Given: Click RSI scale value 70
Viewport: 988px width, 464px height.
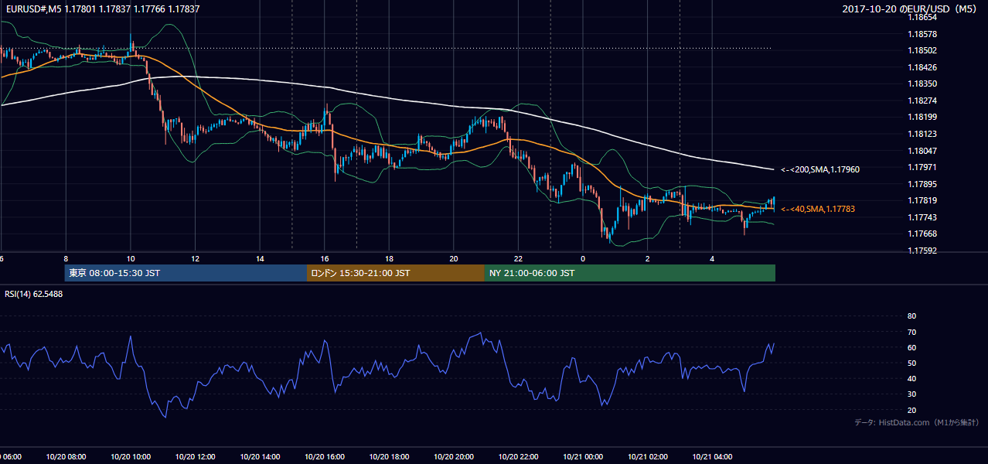Looking at the screenshot, I should tap(911, 333).
